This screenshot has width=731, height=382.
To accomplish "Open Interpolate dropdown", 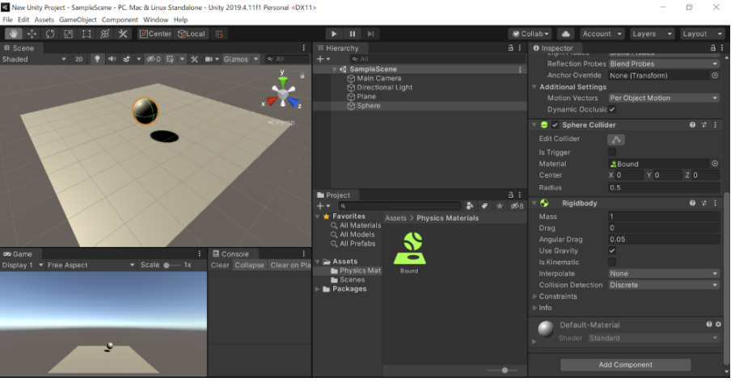I will click(664, 274).
